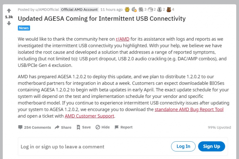Click the first gold award icon
Image resolution: width=239 pixels, height=159 pixels.
point(127,10)
